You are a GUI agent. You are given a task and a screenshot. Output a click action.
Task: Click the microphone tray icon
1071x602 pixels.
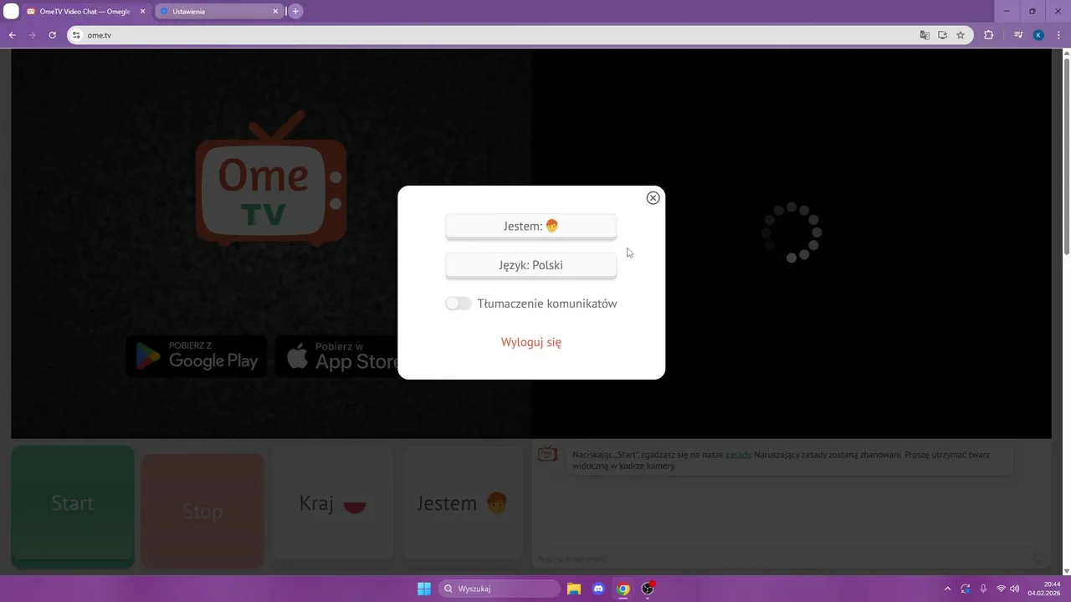pos(983,589)
